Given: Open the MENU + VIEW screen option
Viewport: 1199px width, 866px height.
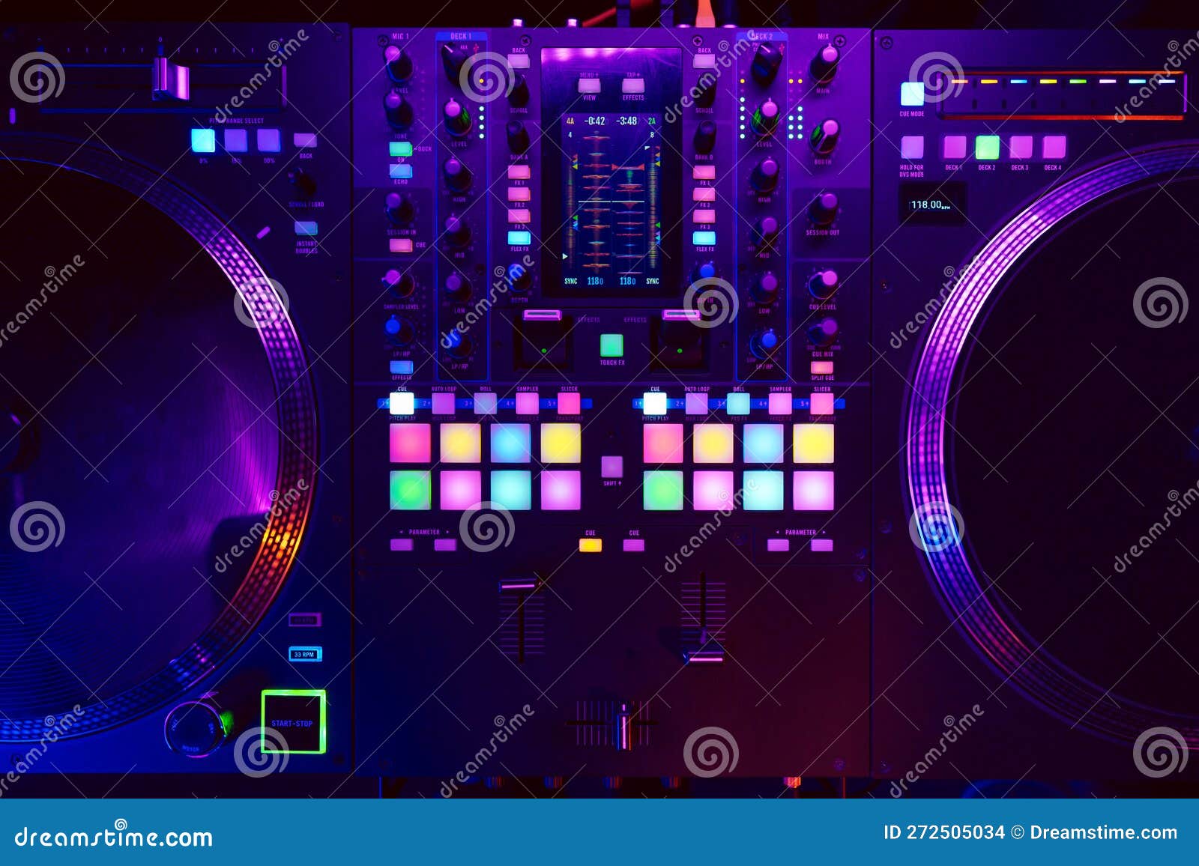Looking at the screenshot, I should [589, 86].
